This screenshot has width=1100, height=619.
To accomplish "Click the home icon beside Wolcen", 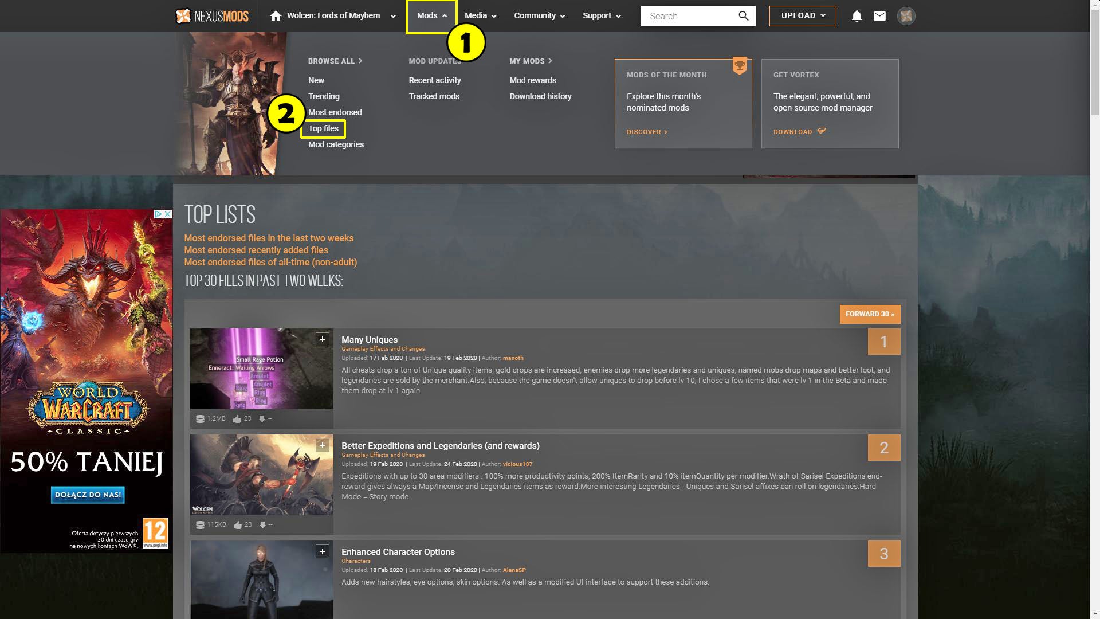I will [276, 16].
